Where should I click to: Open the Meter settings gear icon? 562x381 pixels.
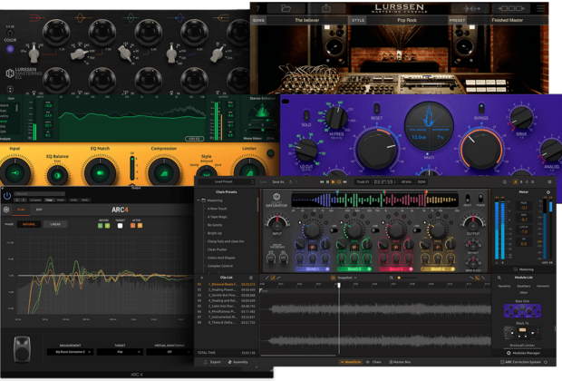[x=548, y=192]
